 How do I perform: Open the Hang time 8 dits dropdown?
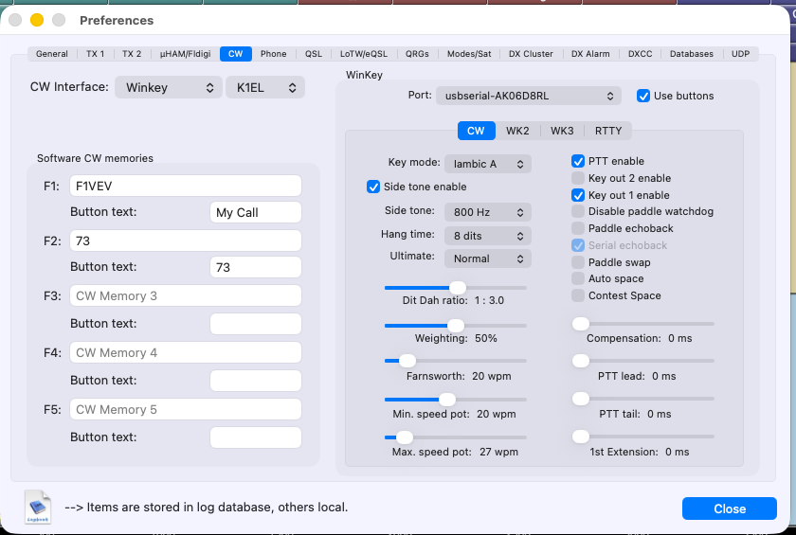pos(487,235)
